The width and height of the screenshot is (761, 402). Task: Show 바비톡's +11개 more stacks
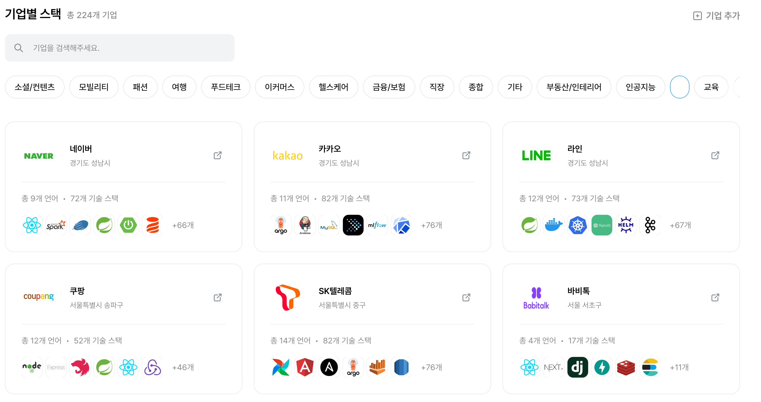point(679,367)
